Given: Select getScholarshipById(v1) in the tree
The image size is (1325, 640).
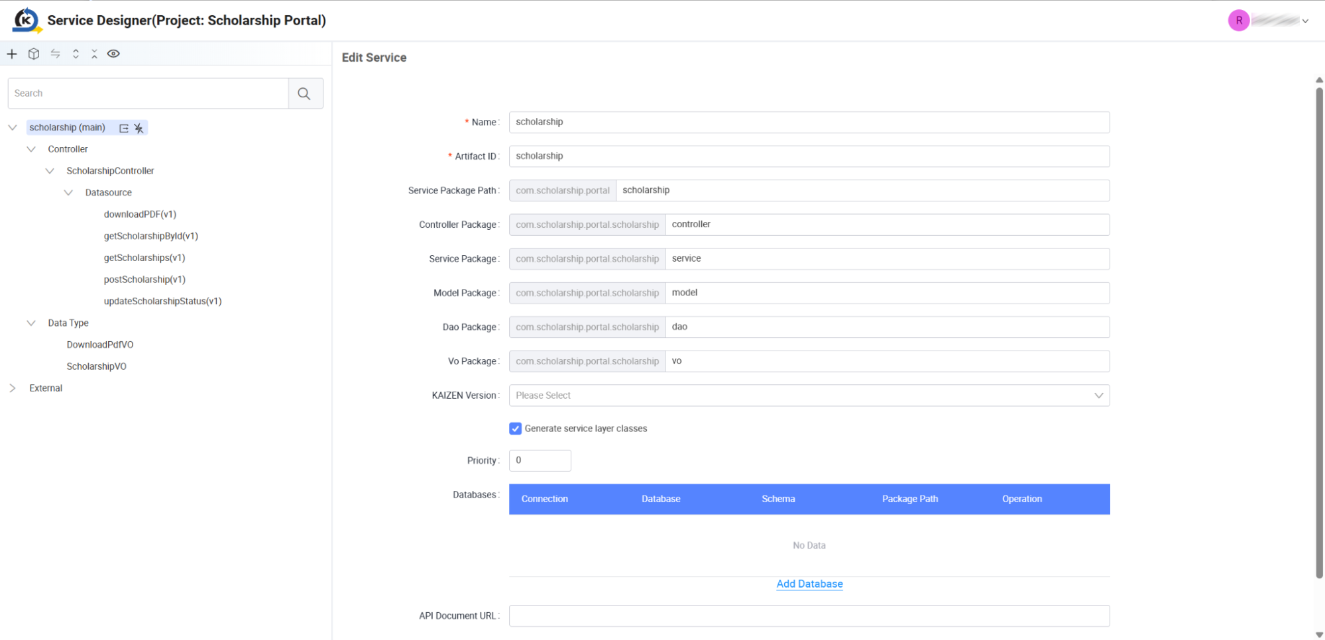Looking at the screenshot, I should tap(151, 236).
